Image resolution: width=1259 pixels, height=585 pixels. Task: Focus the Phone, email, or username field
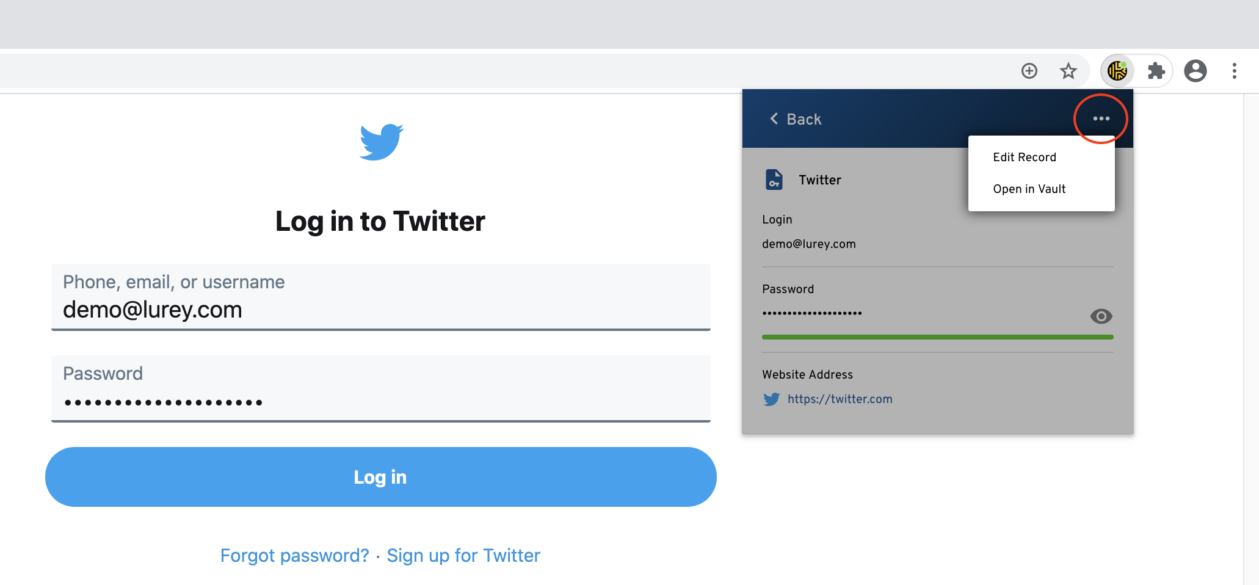(x=380, y=297)
